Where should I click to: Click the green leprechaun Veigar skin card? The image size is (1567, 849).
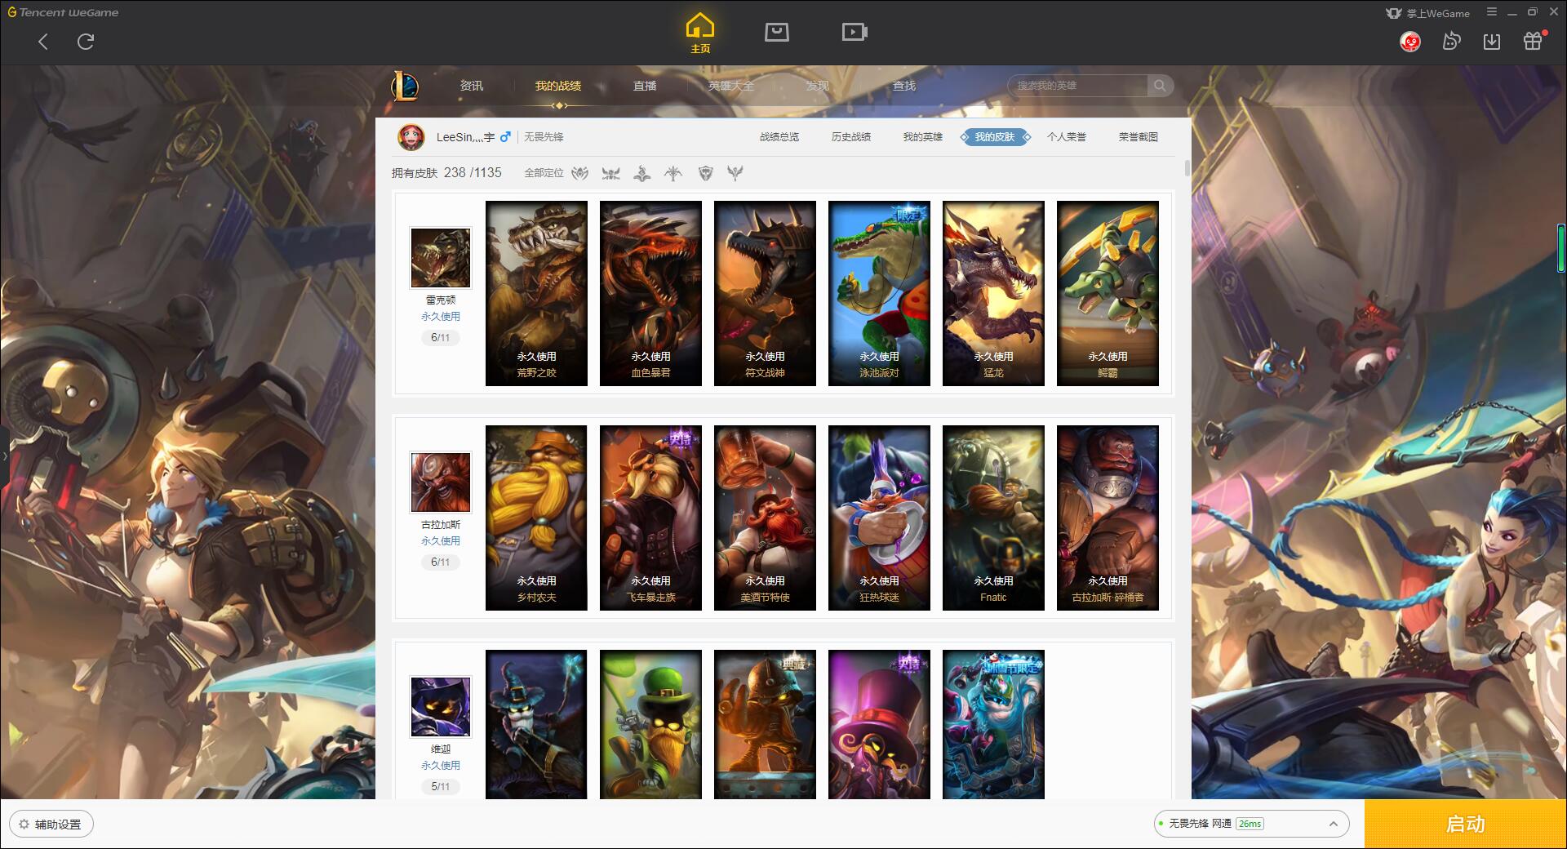click(650, 724)
